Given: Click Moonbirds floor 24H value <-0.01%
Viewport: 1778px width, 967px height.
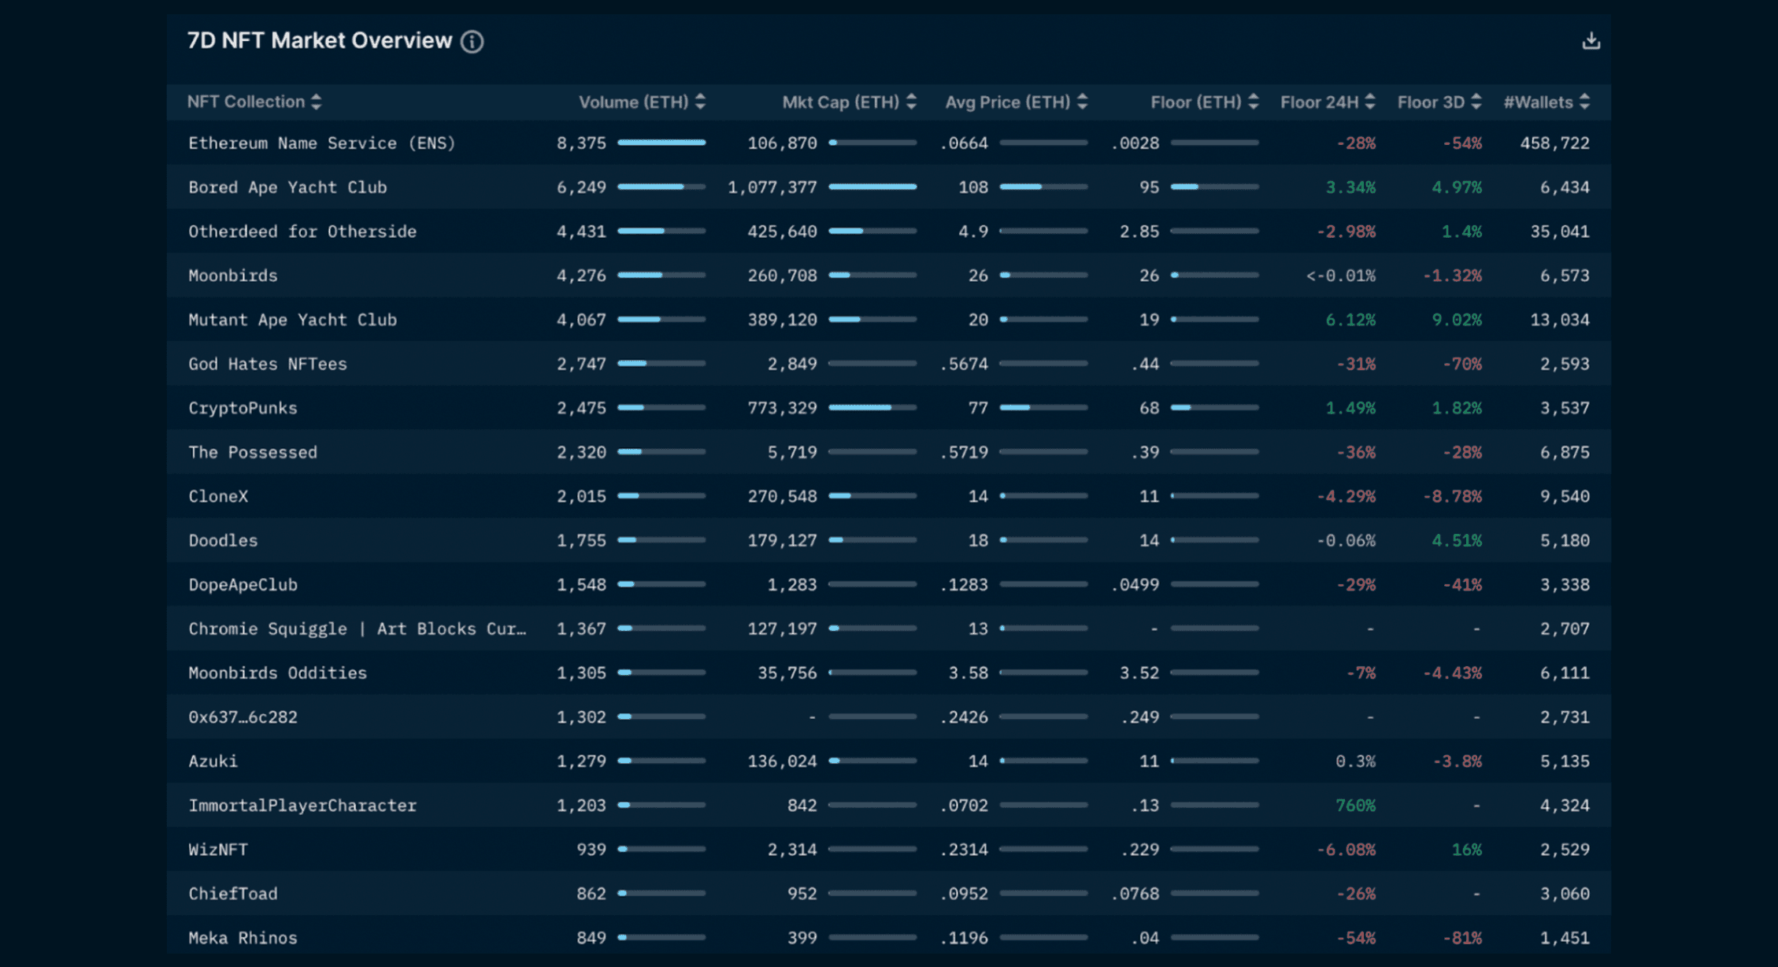Looking at the screenshot, I should click(x=1341, y=276).
